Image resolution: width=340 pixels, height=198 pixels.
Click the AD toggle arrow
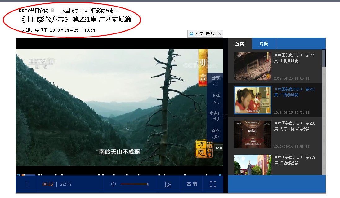coord(219,148)
